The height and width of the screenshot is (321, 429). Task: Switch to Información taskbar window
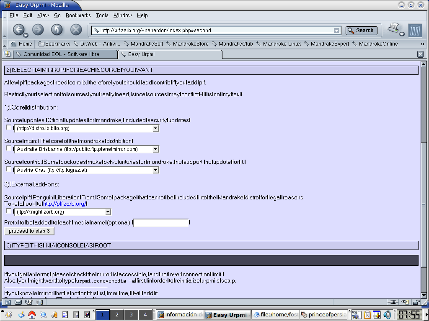click(x=181, y=315)
